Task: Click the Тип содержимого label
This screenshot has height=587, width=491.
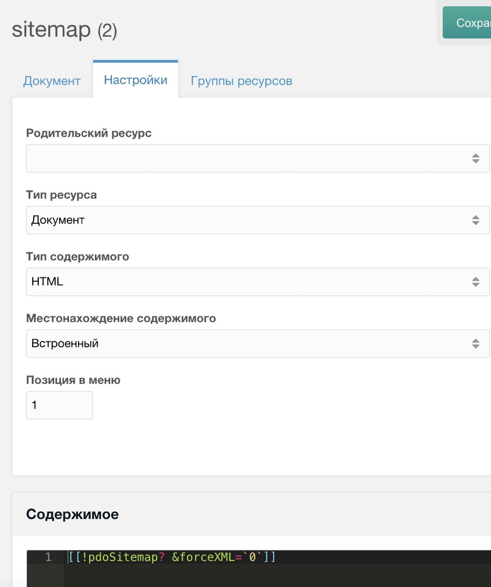Action: (x=77, y=256)
